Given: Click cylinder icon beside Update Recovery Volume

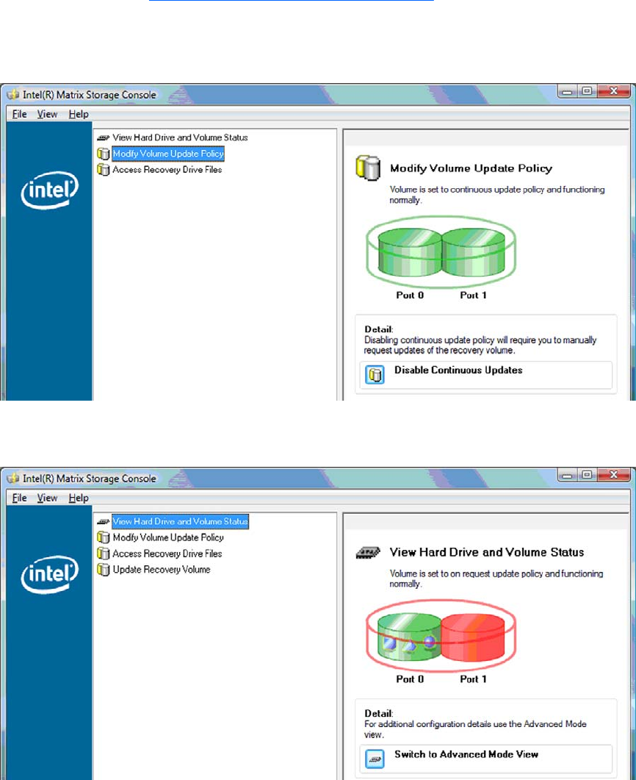Looking at the screenshot, I should pyautogui.click(x=104, y=570).
